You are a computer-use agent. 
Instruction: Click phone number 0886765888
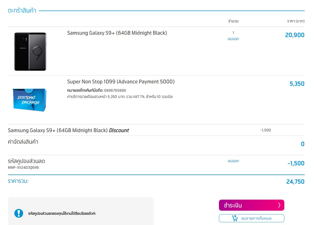(x=115, y=90)
